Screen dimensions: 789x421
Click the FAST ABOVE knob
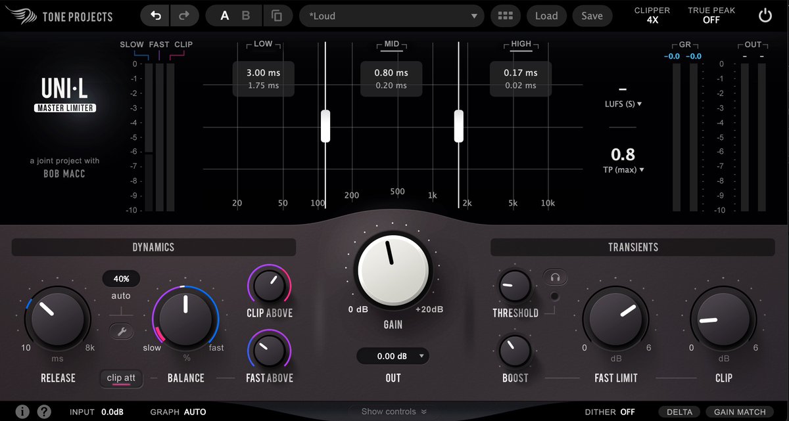point(269,351)
